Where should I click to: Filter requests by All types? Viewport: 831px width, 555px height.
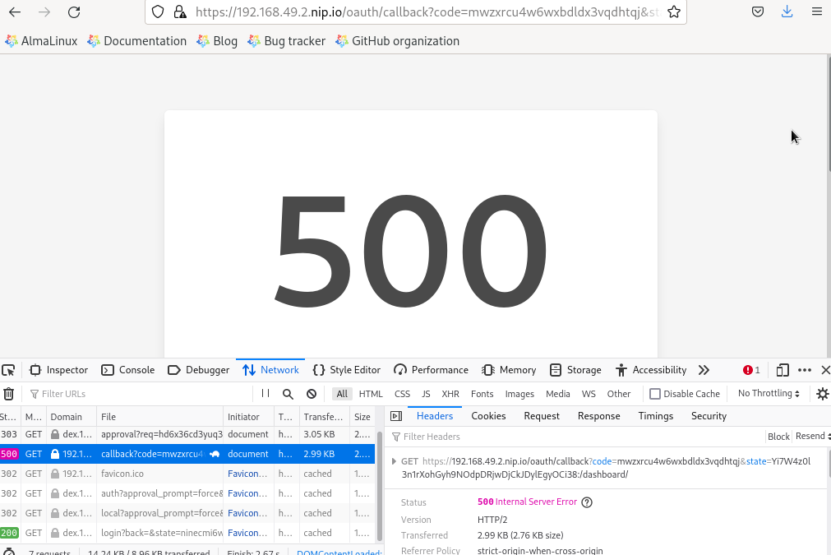343,394
